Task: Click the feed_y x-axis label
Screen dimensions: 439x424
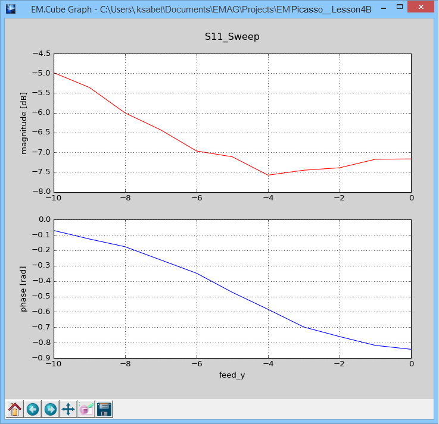Action: pyautogui.click(x=232, y=375)
